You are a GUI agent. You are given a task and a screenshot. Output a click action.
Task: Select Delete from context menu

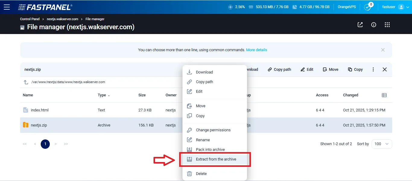pyautogui.click(x=201, y=174)
